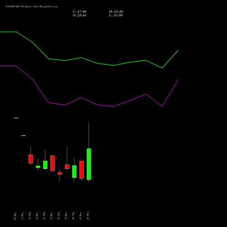Image resolution: width=227 pixels, height=227 pixels.
Task: Click the 21 May date label
Action: click(80, 216)
